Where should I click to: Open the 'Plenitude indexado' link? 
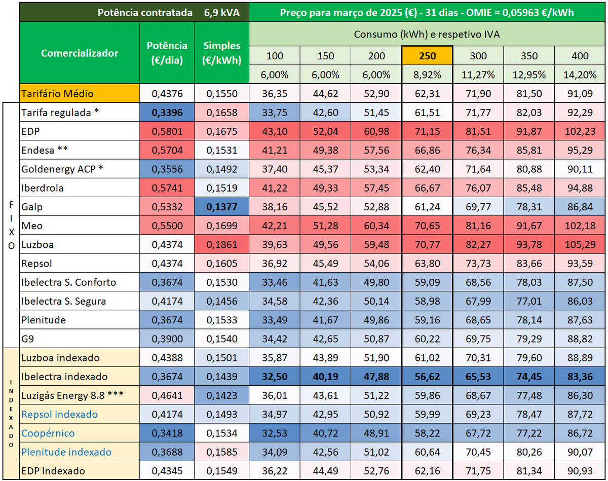[66, 452]
